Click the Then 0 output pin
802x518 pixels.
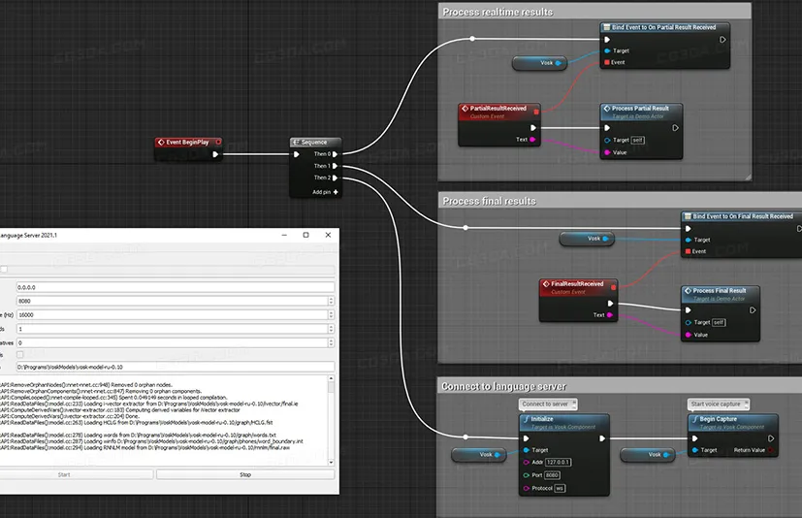335,154
